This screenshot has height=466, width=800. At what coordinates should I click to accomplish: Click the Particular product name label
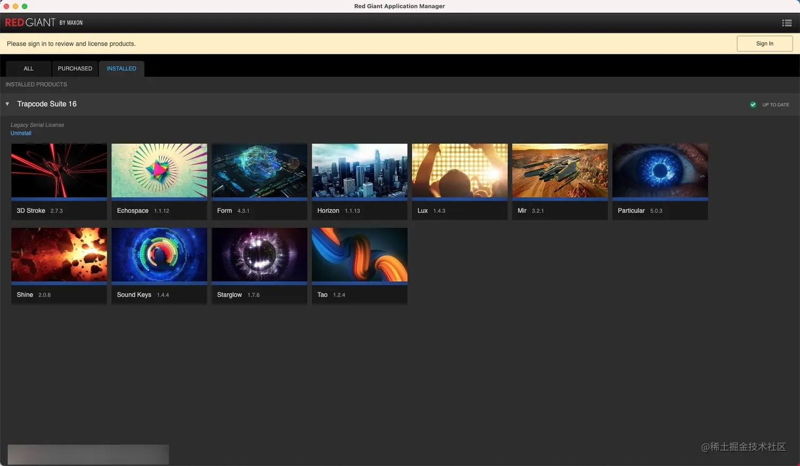click(x=631, y=211)
